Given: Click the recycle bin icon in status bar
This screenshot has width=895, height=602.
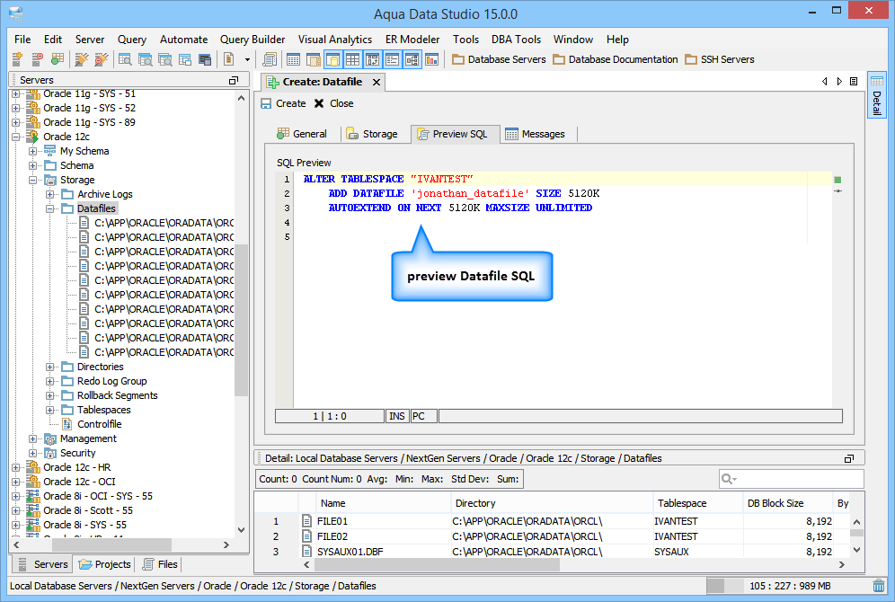Looking at the screenshot, I should tap(878, 586).
